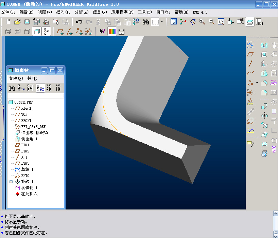The width and height of the screenshot is (278, 238).
Task: Toggle datum planes display on/off
Action: pyautogui.click(x=60, y=32)
